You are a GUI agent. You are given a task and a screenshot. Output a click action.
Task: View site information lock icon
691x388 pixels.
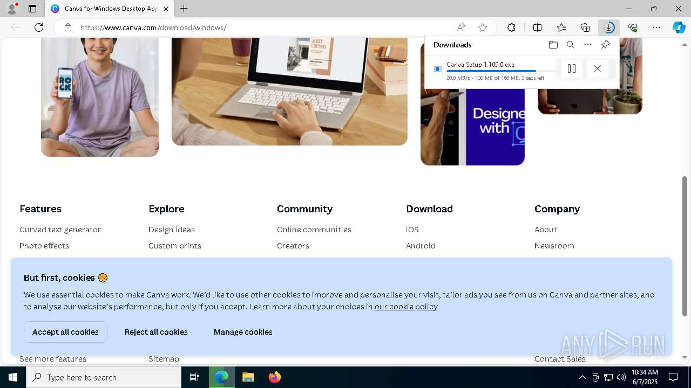[68, 27]
